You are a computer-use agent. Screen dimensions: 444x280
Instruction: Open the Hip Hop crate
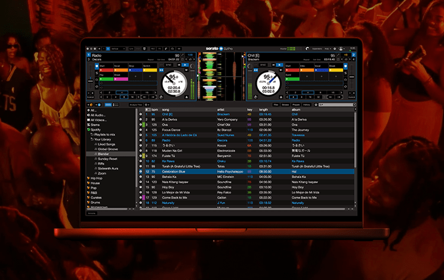tap(96, 178)
